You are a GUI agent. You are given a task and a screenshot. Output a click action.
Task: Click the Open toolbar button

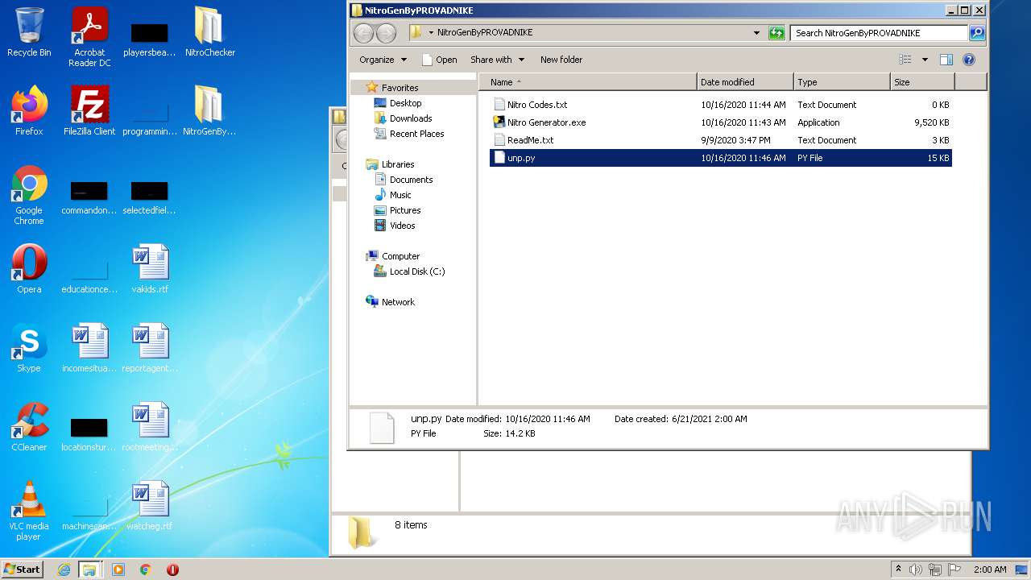(x=439, y=60)
